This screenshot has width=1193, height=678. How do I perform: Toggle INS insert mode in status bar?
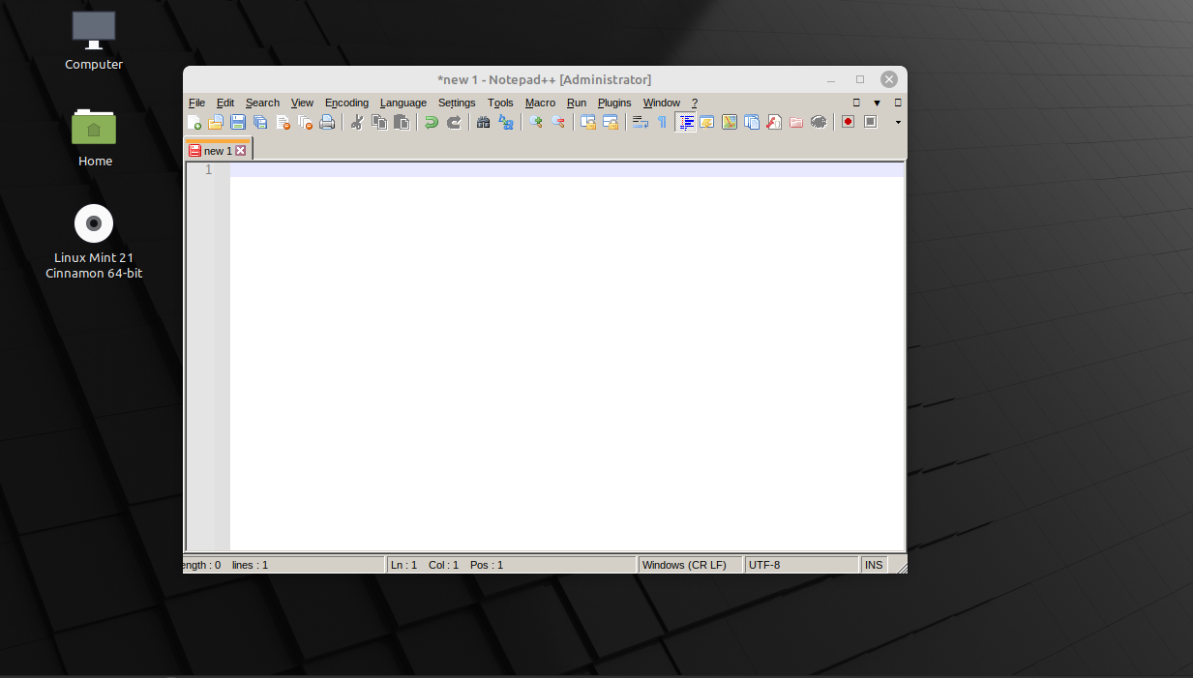[874, 565]
